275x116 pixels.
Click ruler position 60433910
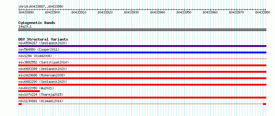coord(79,12)
